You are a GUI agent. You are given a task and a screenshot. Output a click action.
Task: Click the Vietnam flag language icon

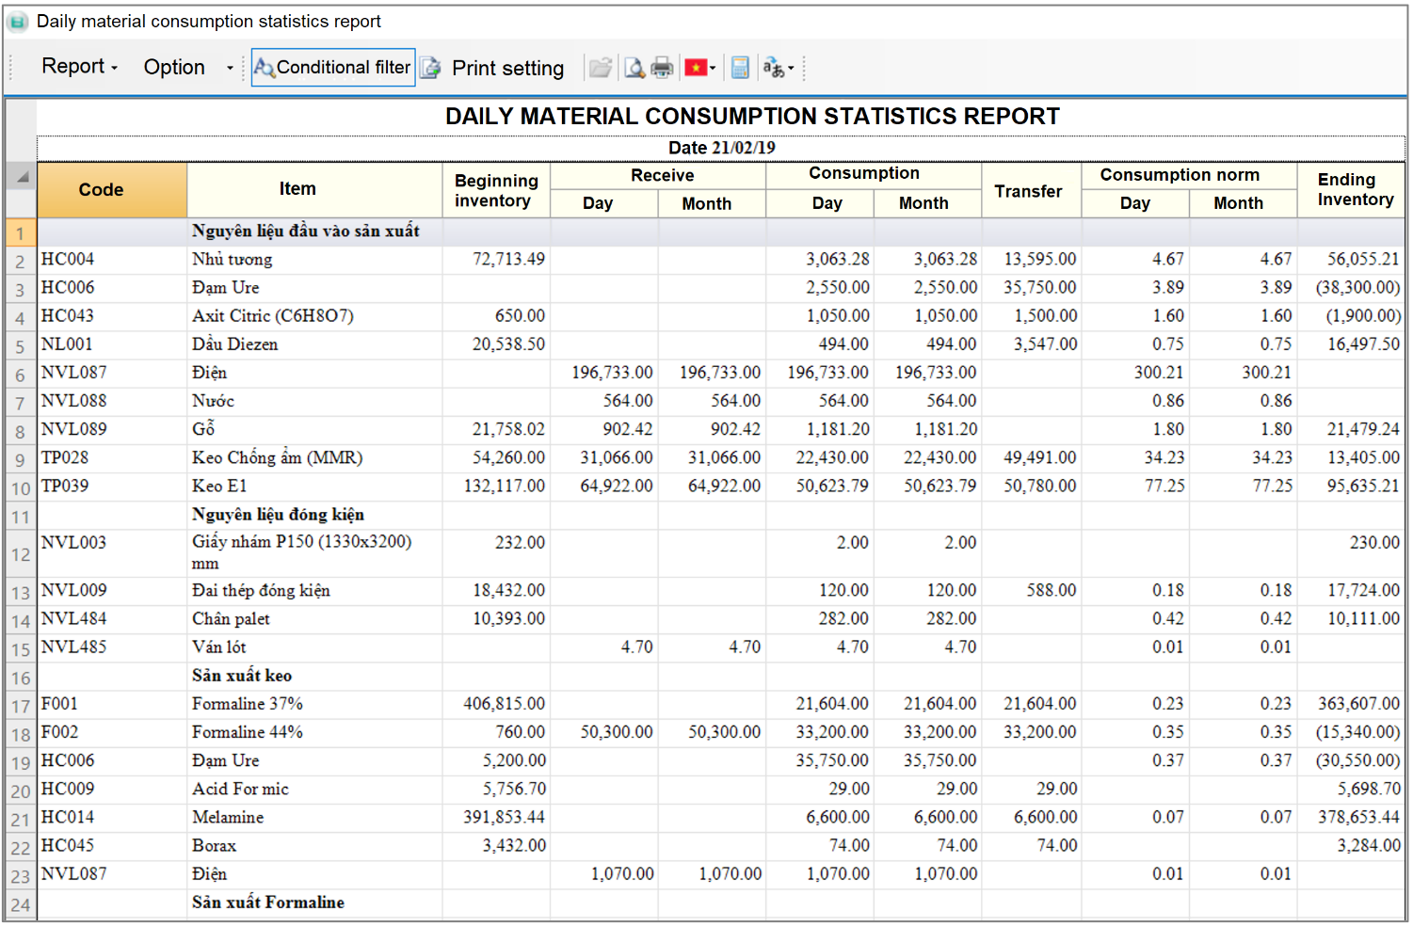(x=696, y=68)
